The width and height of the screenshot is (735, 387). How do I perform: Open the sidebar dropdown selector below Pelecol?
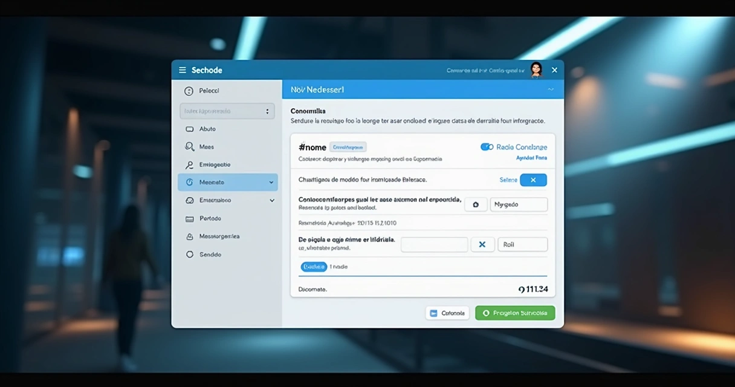227,111
